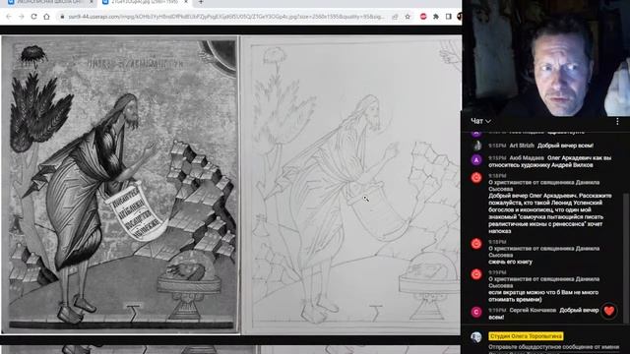Click Сергей Кончаков pink avatar
Screen dimensions: 630x354
476,312
